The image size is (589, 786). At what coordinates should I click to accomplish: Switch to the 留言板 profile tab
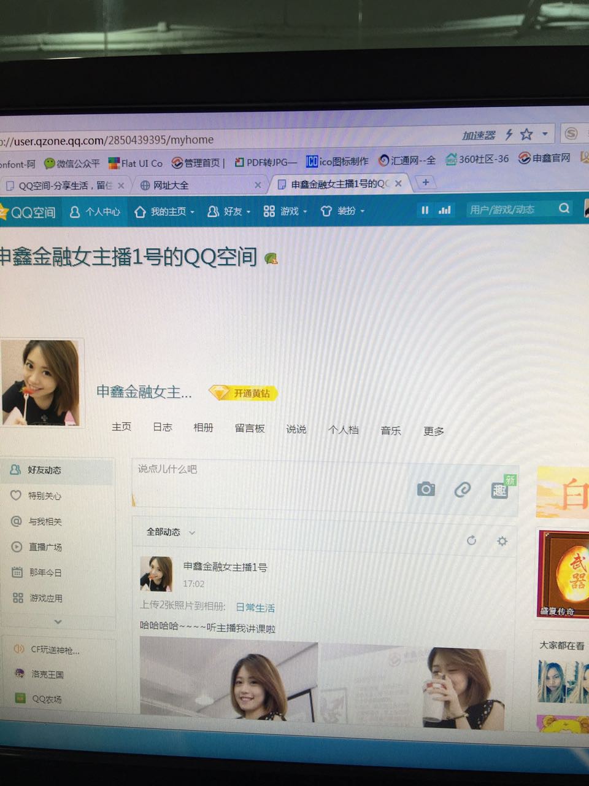[250, 429]
